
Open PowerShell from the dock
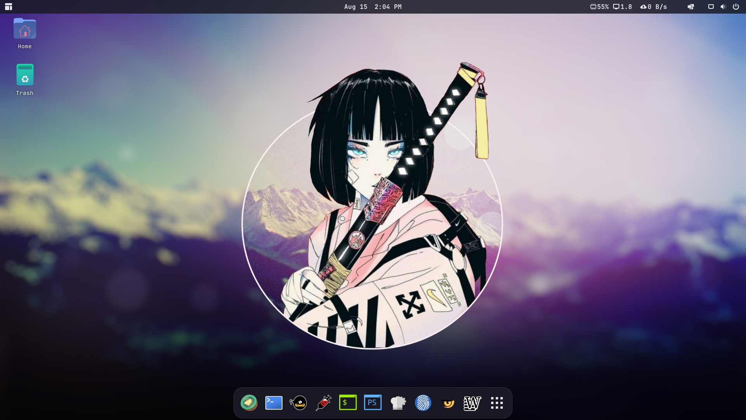(x=373, y=402)
